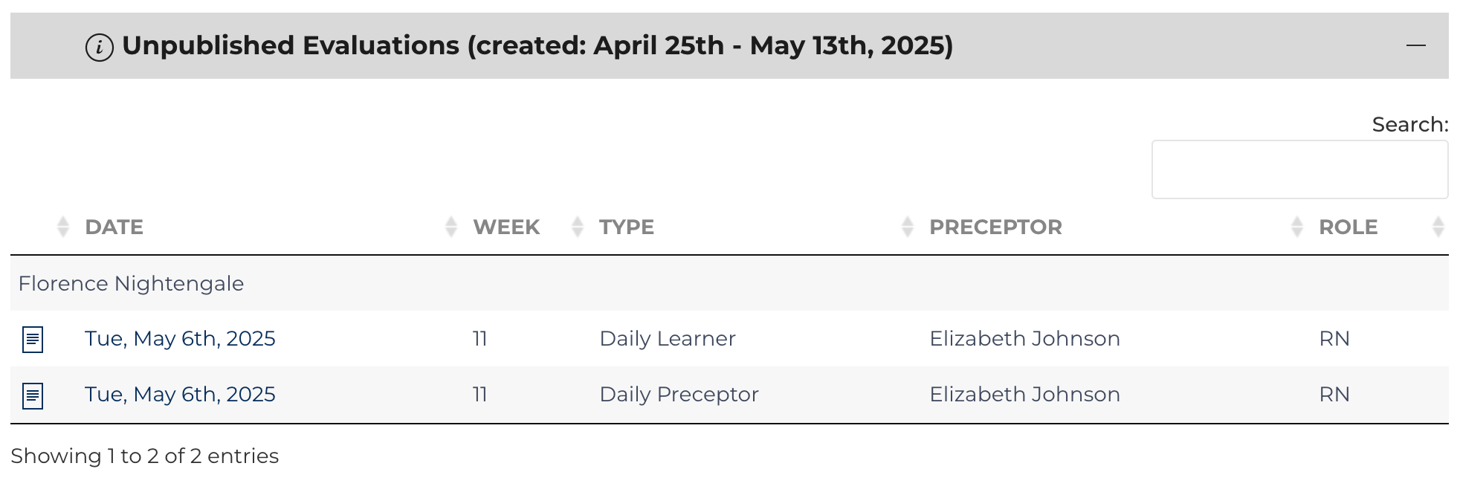Screen dimensions: 1460x495
Task: Sort by the DATE column header text
Action: click(x=114, y=227)
